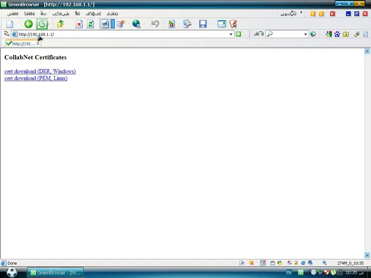Image resolution: width=371 pixels, height=278 pixels.
Task: Click the yellow highlighter icon
Action: (x=357, y=34)
